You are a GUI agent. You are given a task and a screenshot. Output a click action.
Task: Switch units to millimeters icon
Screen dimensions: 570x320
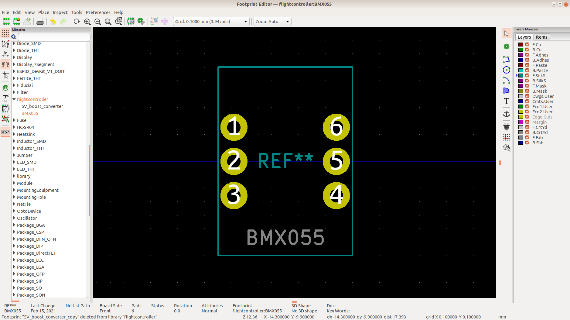(x=5, y=64)
